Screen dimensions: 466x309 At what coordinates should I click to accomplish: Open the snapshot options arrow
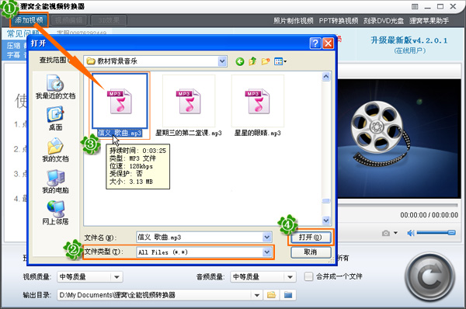click(x=395, y=233)
